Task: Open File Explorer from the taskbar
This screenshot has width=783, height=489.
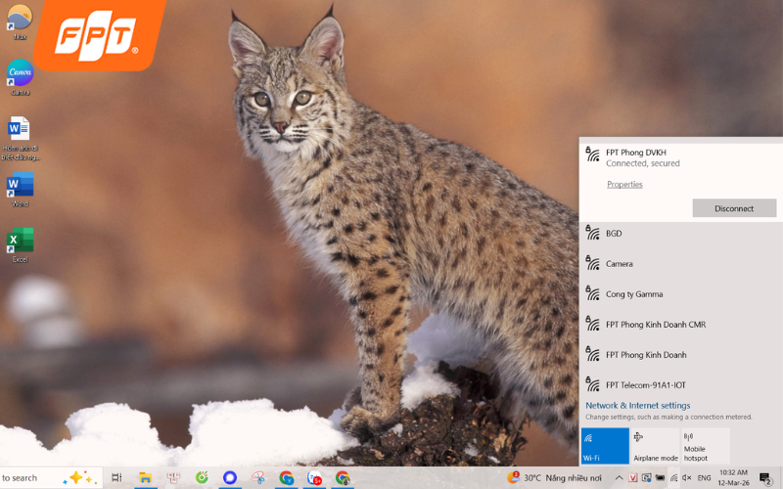Action: [145, 478]
